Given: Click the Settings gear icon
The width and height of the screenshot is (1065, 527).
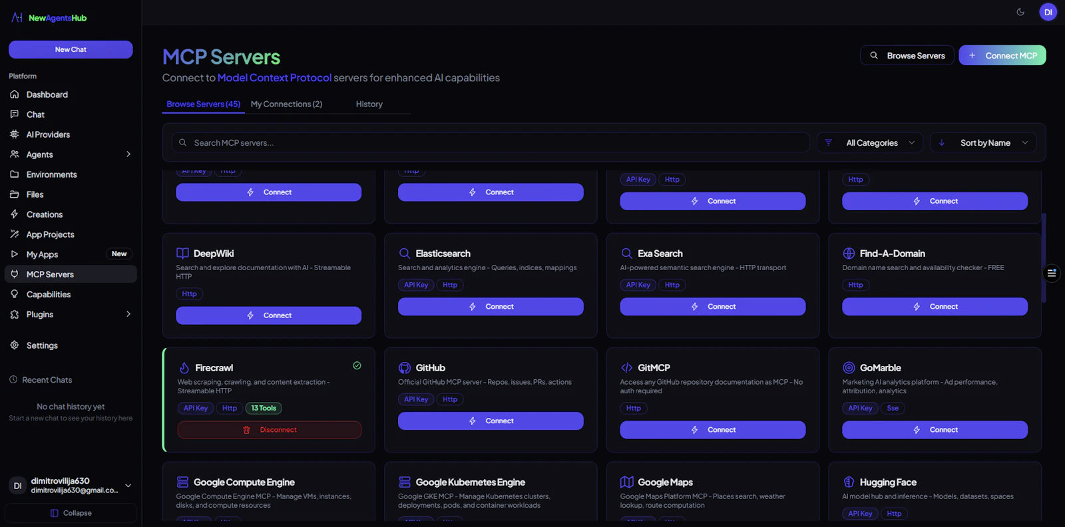Looking at the screenshot, I should tap(15, 345).
